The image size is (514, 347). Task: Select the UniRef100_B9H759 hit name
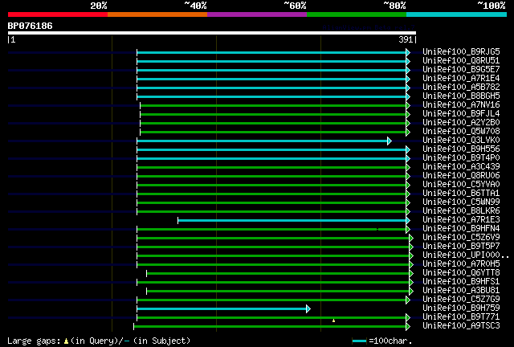tap(461, 308)
